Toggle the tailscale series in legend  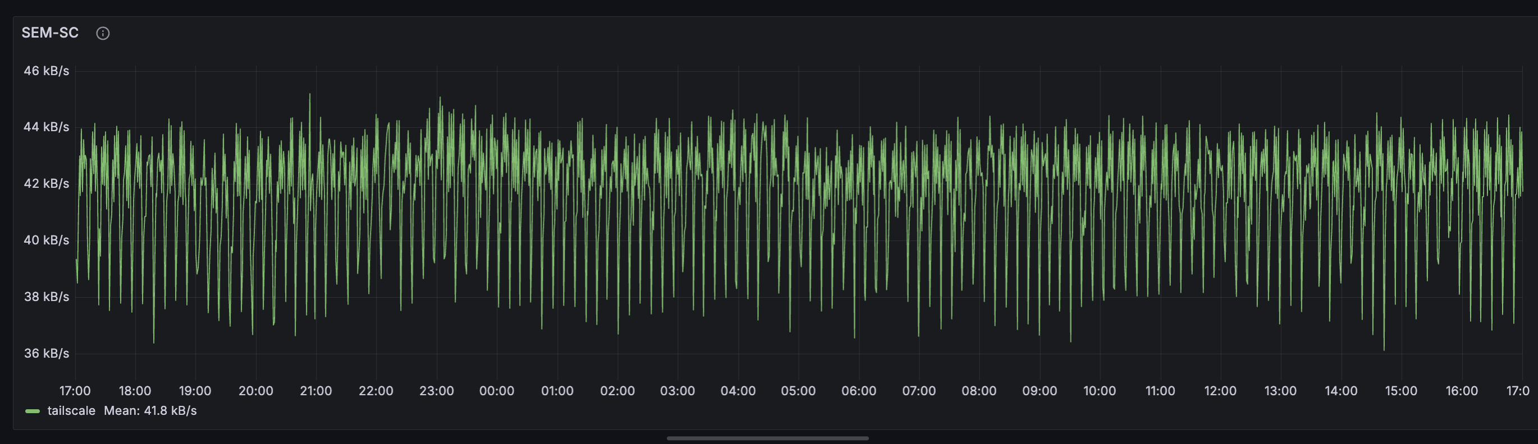(x=71, y=410)
